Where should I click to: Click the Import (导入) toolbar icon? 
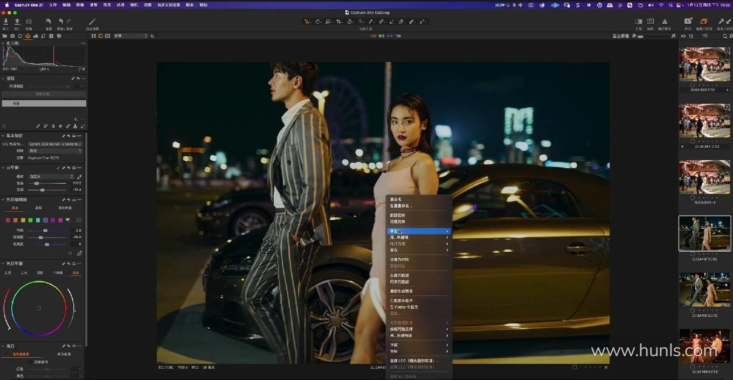[x=5, y=22]
